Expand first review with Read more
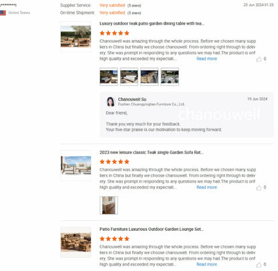Image resolution: width=278 pixels, height=271 pixels. tap(206, 59)
